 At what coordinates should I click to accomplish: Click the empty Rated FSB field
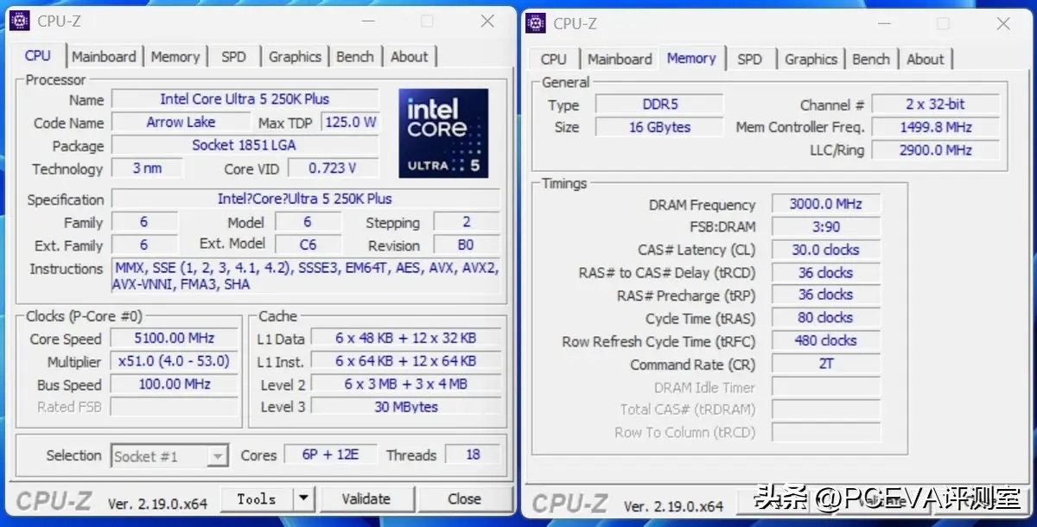(175, 407)
